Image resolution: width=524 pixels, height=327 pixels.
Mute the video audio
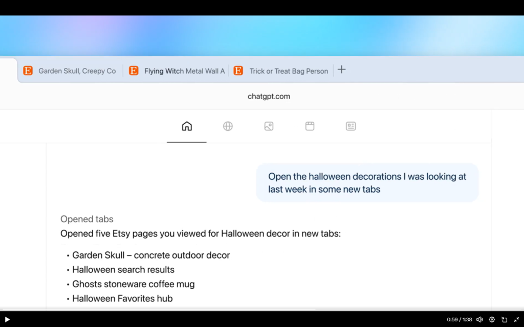pyautogui.click(x=479, y=319)
